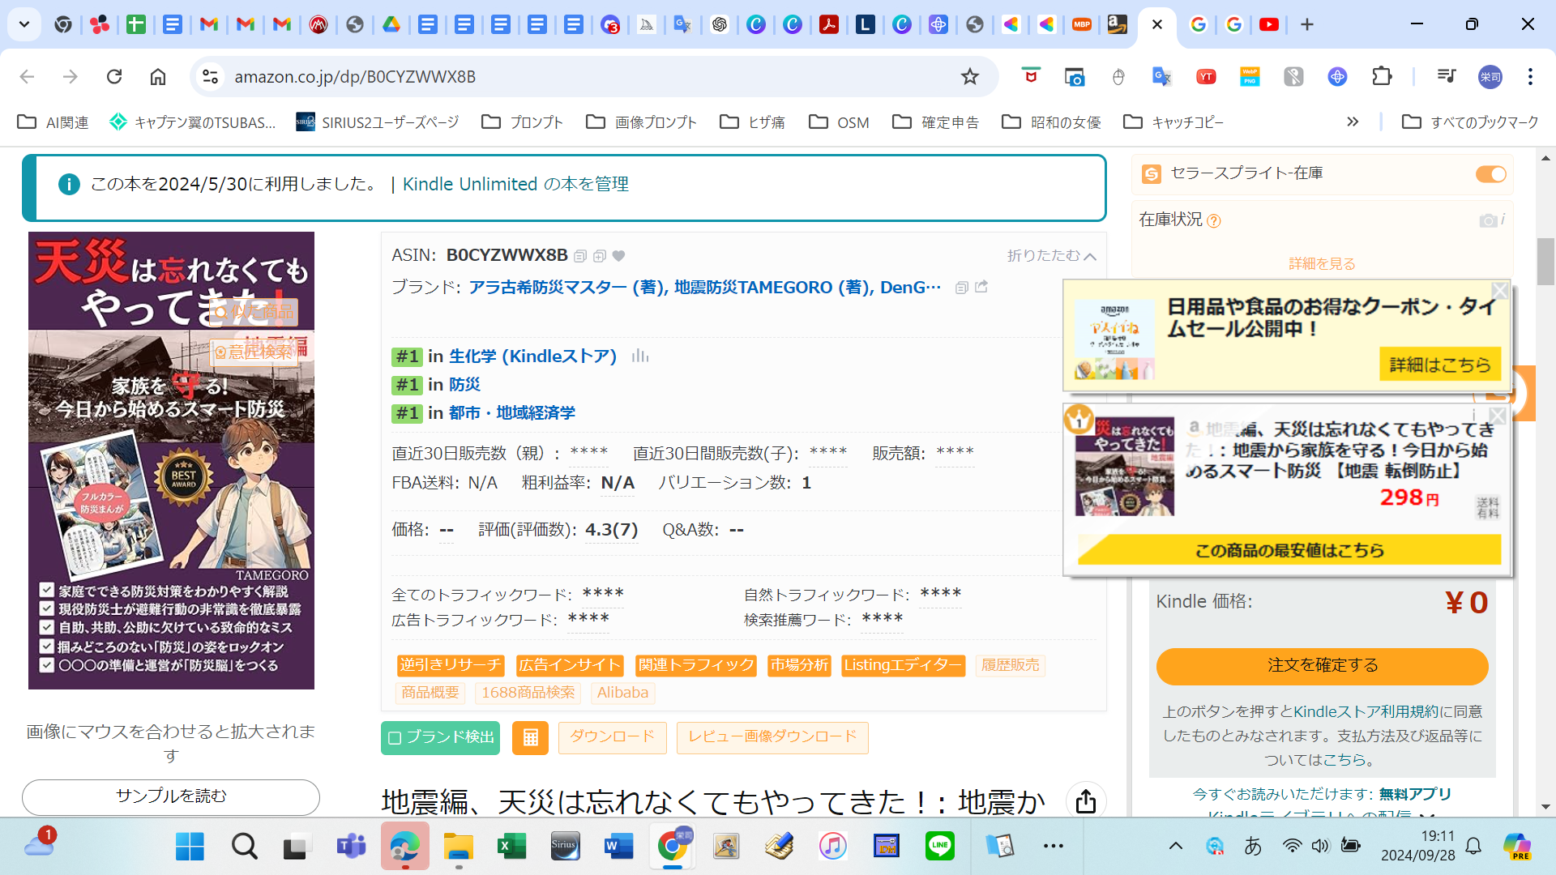Open the browser home page icon
The width and height of the screenshot is (1556, 875).
pyautogui.click(x=158, y=76)
